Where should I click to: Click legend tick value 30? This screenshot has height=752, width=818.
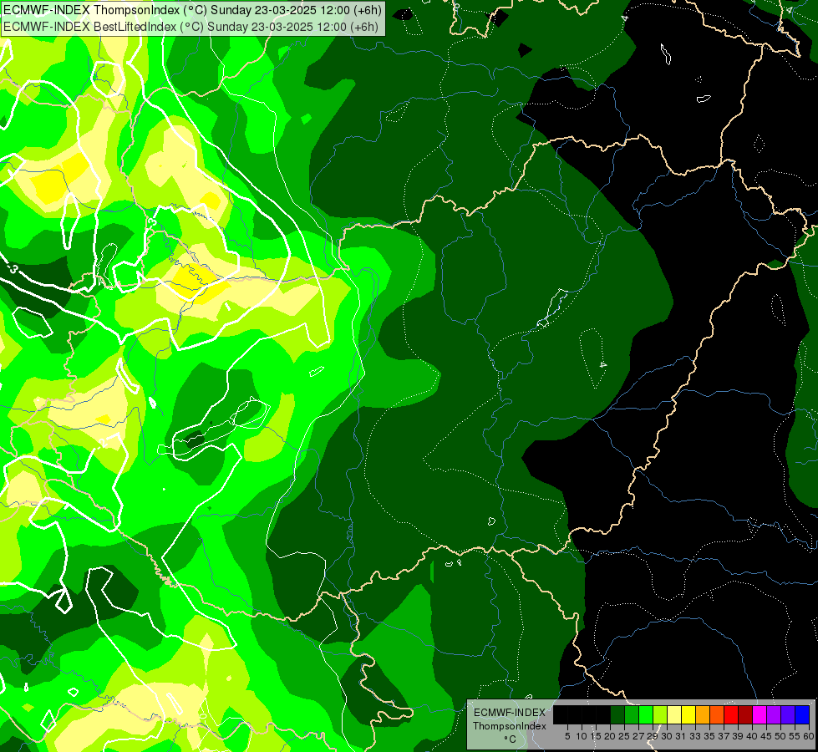667,736
